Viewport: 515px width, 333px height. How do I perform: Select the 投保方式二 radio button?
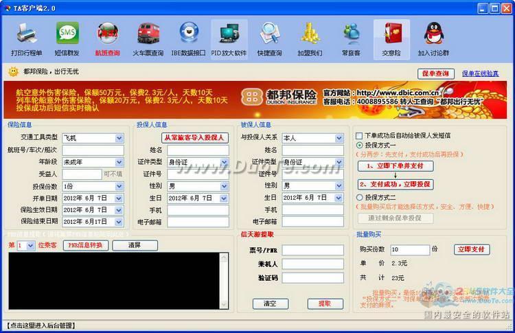point(359,198)
